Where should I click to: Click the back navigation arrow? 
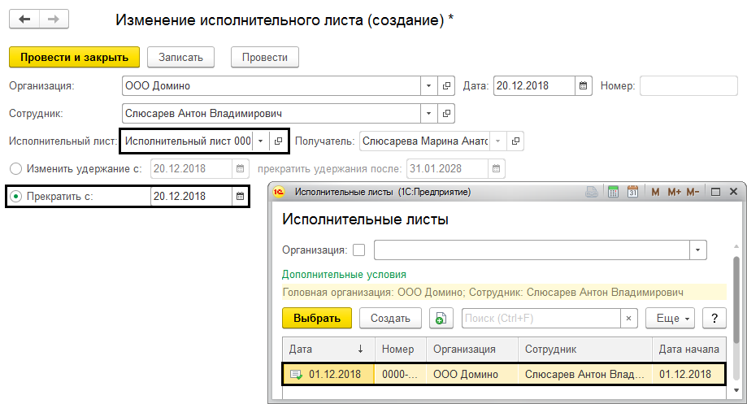25,19
